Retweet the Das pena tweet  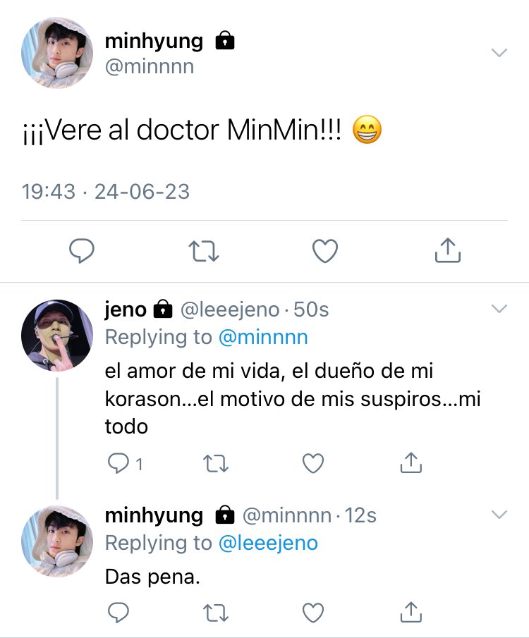215,613
